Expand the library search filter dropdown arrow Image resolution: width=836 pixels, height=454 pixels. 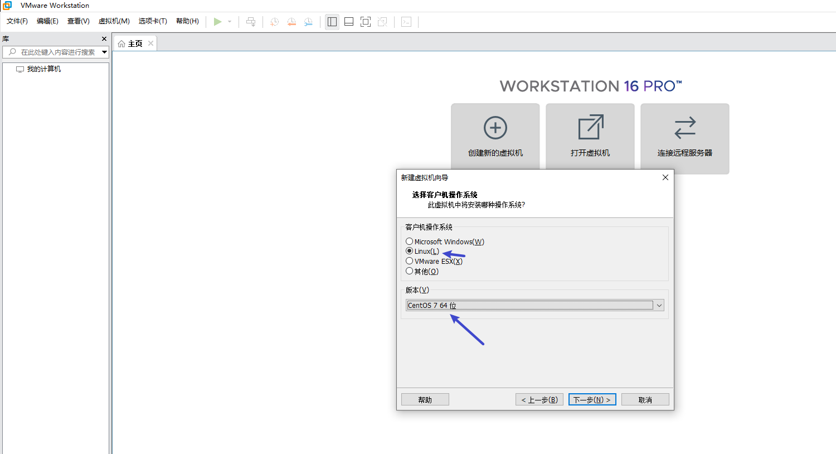104,52
